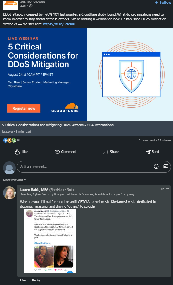Open the emoji picker in comment box
Image resolution: width=173 pixels, height=285 pixels.
point(156,166)
